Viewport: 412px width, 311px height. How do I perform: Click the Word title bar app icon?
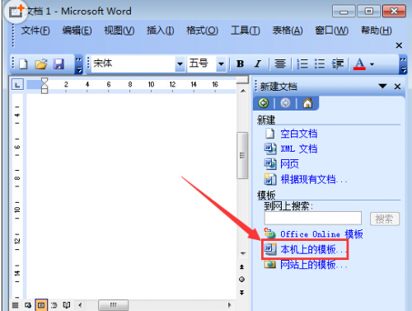point(16,11)
